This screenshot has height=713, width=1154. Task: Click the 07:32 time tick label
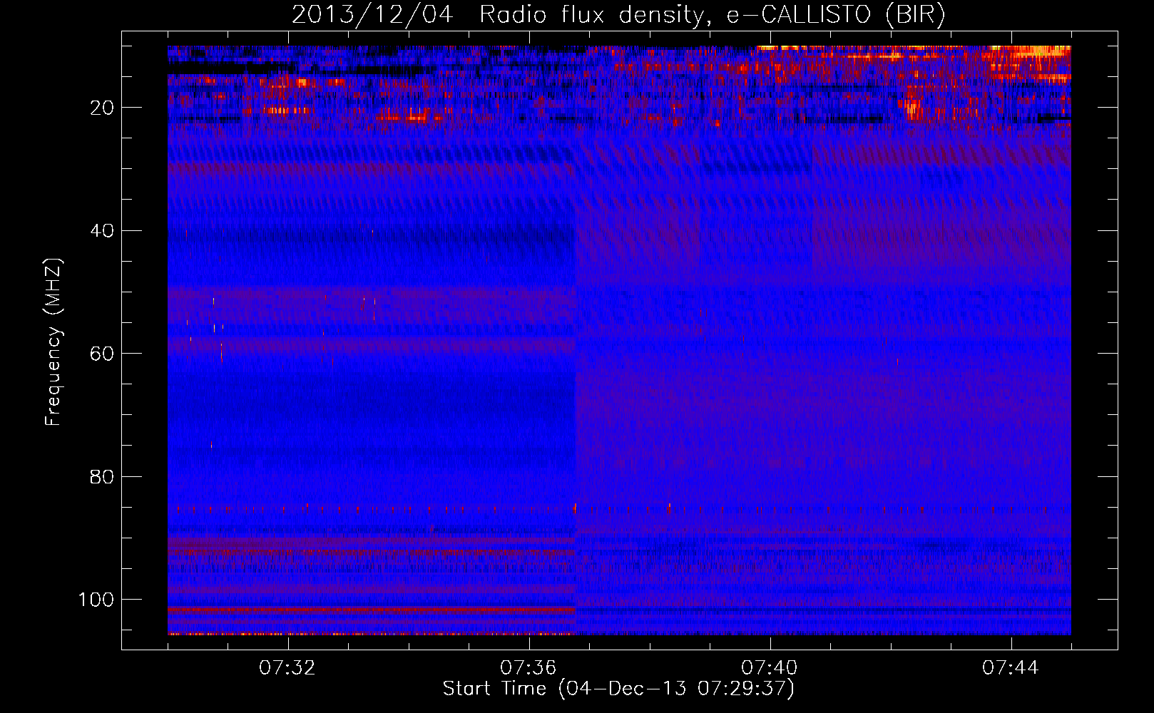tap(287, 668)
